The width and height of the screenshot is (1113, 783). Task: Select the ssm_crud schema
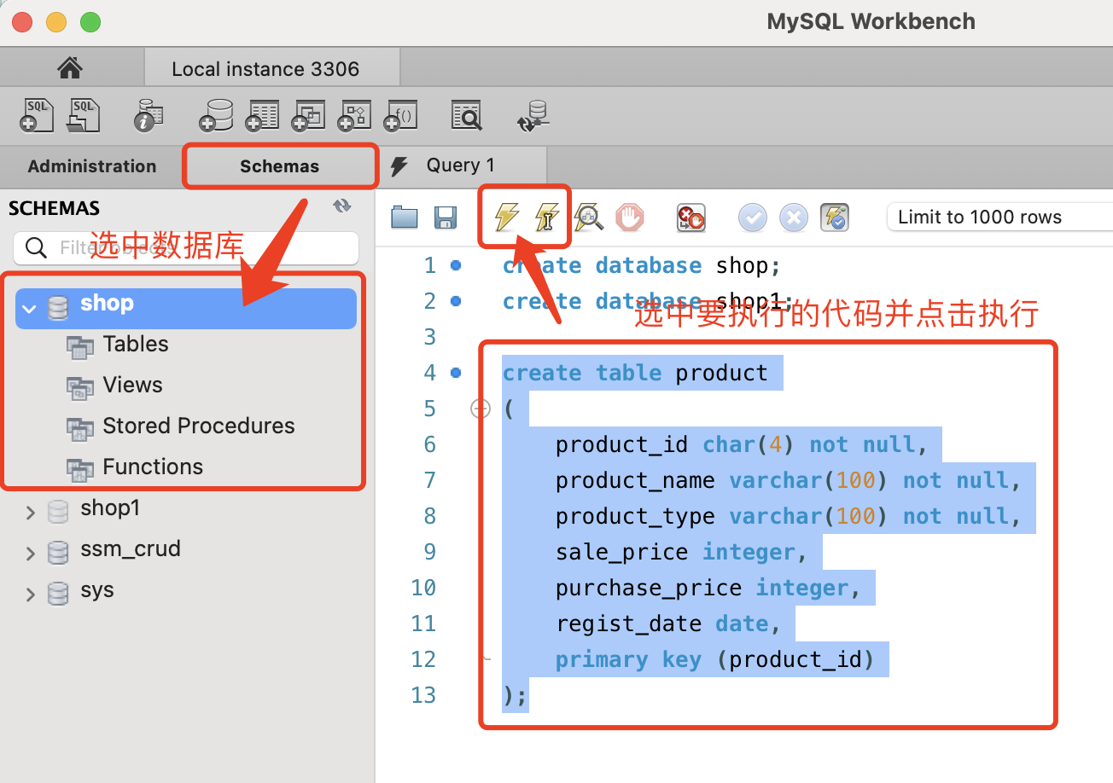[x=131, y=548]
